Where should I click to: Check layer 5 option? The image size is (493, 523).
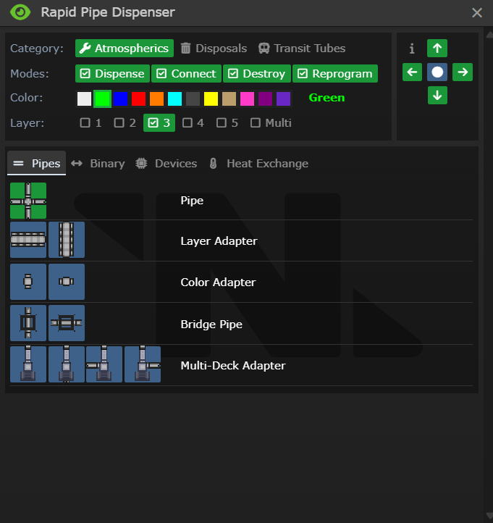tap(227, 123)
